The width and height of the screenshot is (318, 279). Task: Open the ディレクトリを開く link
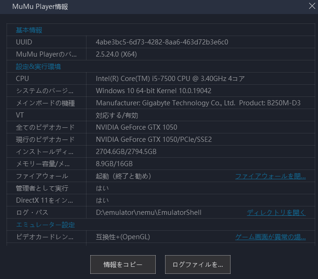[276, 213]
